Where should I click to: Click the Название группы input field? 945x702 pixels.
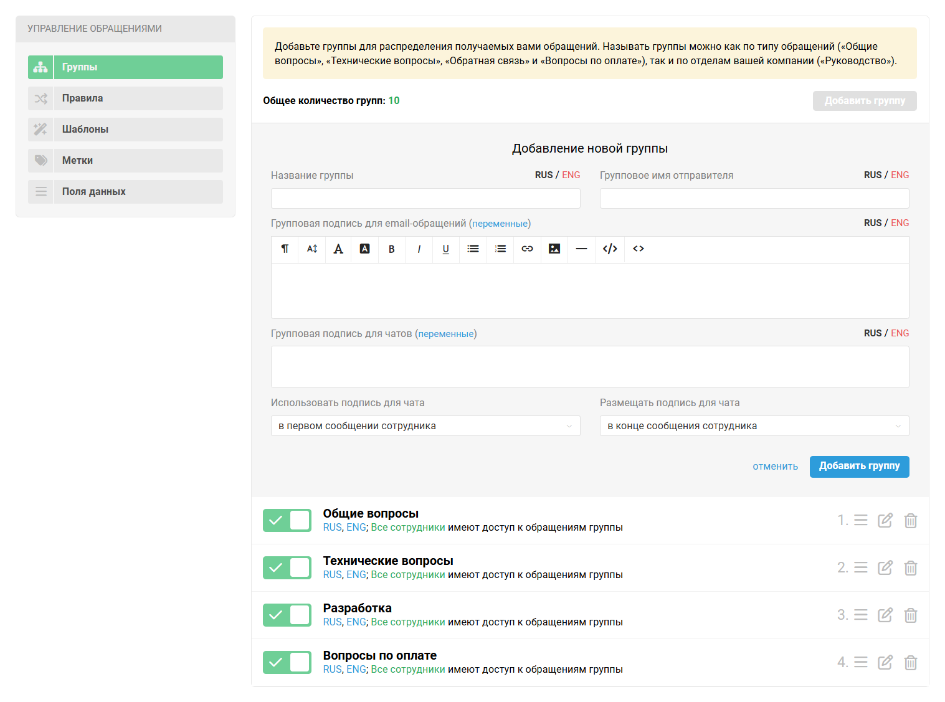425,199
